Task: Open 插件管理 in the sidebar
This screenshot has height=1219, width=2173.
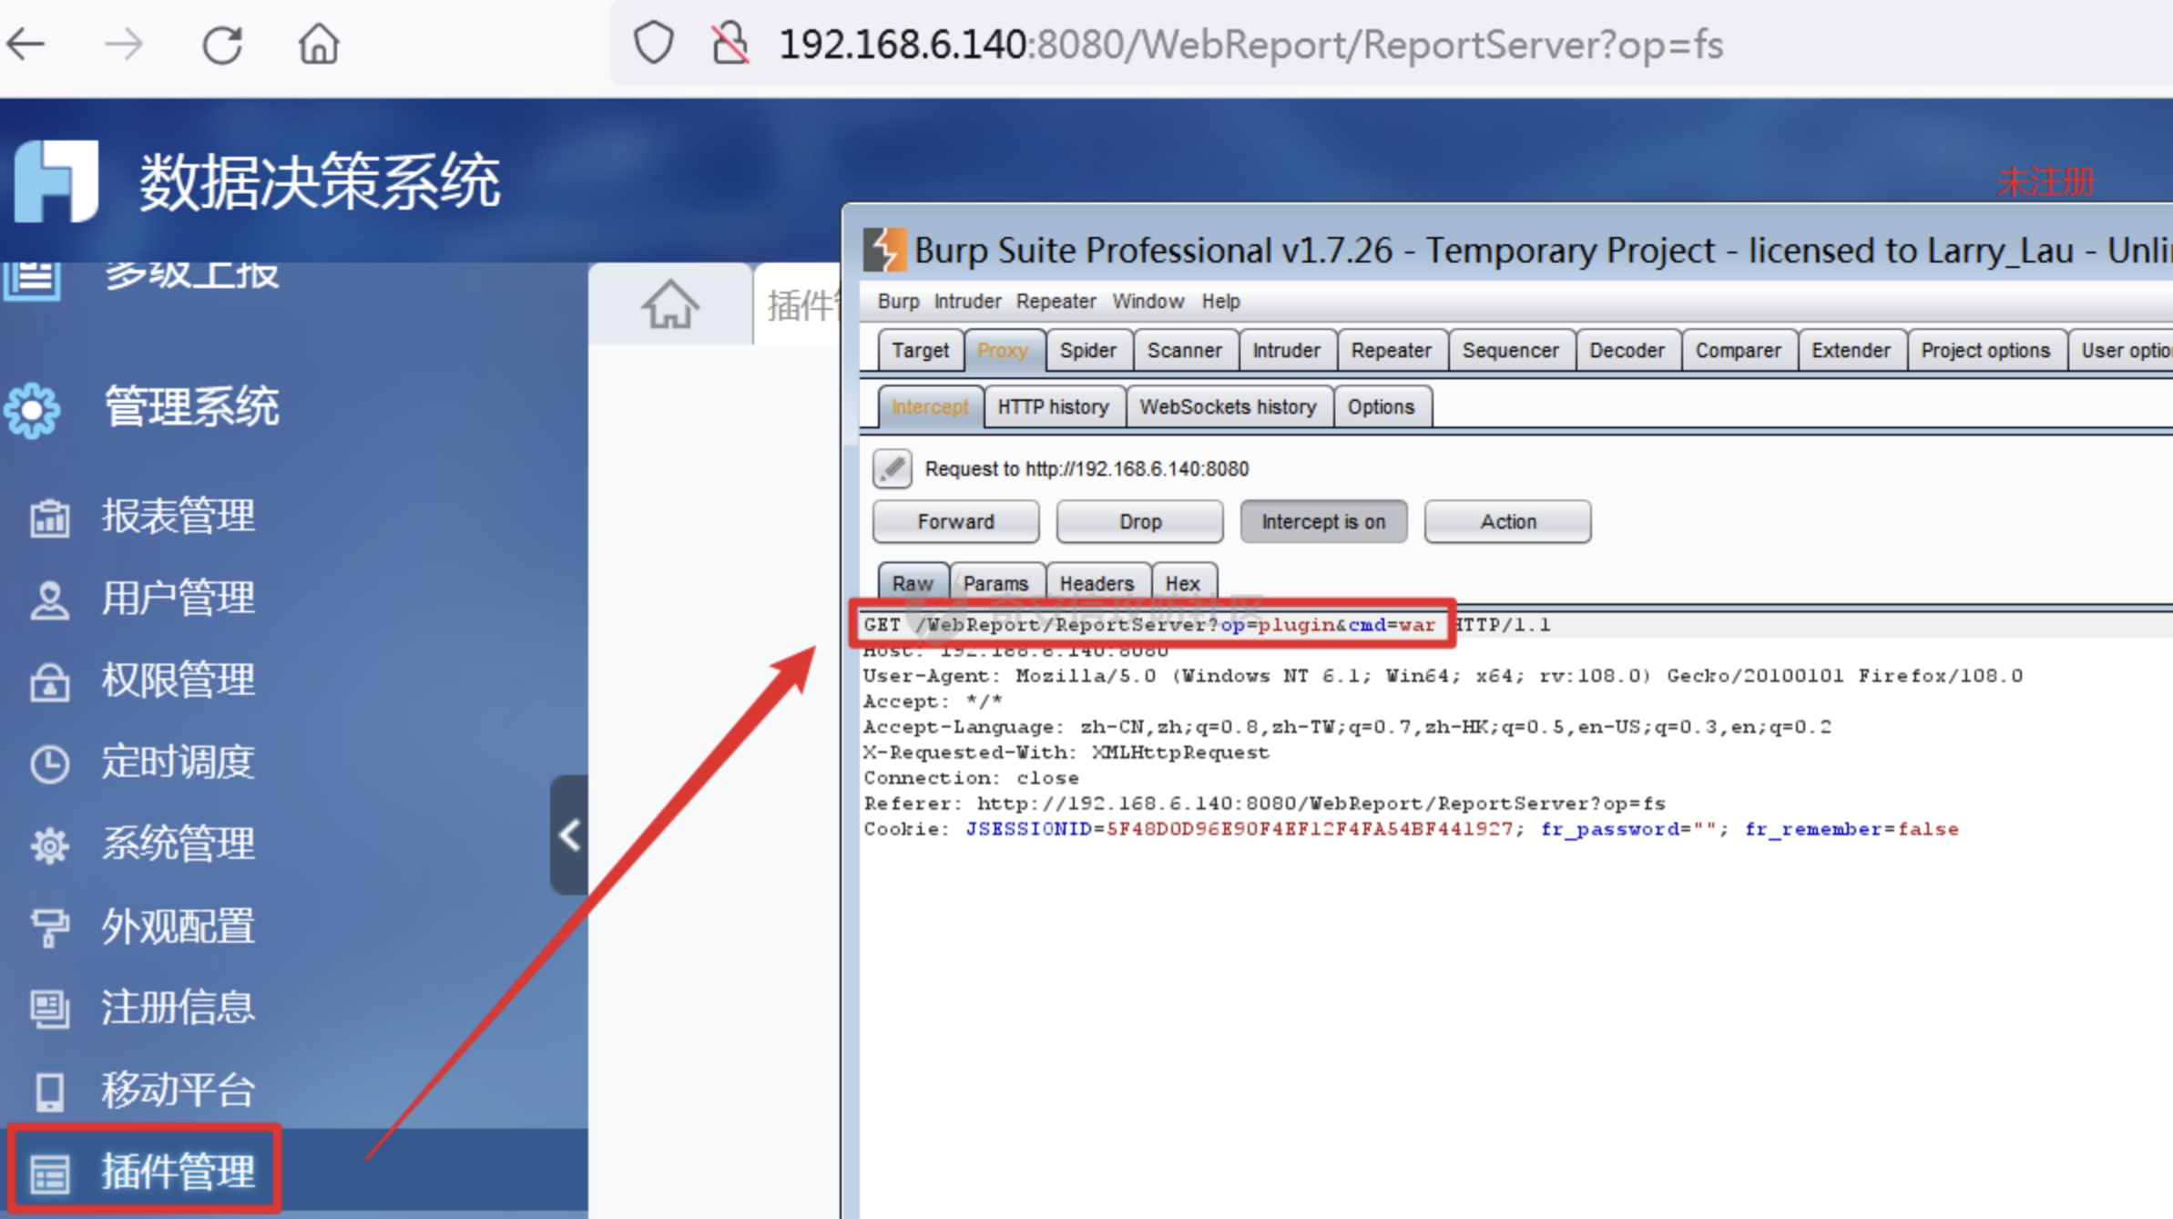Action: tap(179, 1172)
